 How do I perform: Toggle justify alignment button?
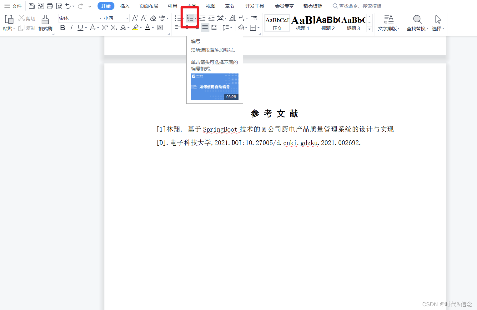pyautogui.click(x=205, y=28)
